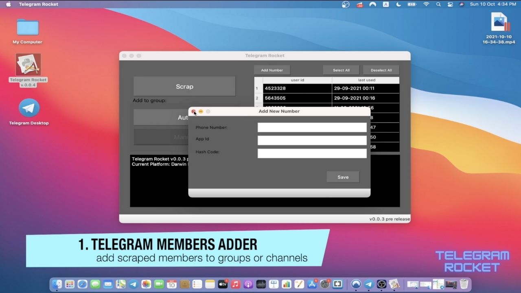Open Safari from the dock
This screenshot has height=293, width=521.
(x=82, y=284)
